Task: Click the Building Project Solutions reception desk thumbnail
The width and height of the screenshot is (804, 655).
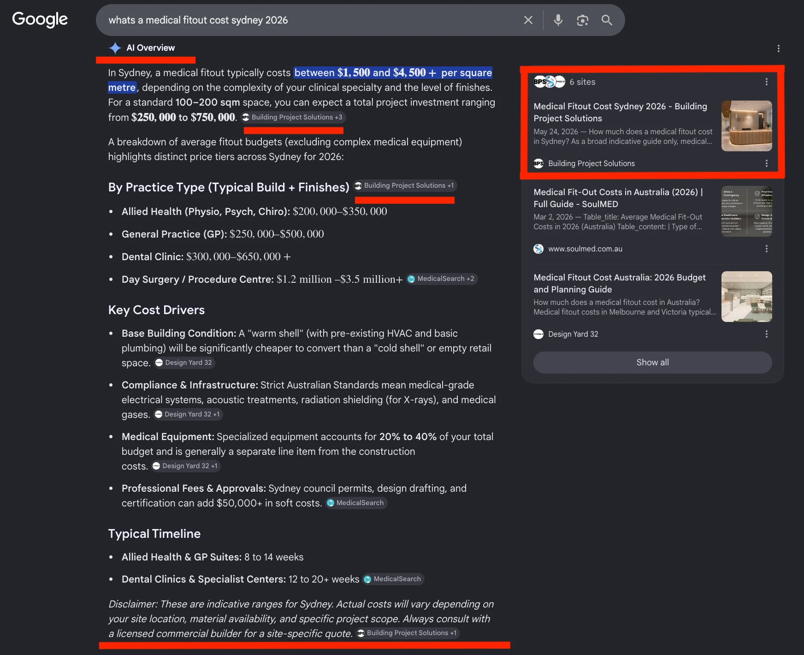Action: (x=747, y=126)
